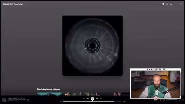
Task: Skip to the previous track
Action: (88, 99)
